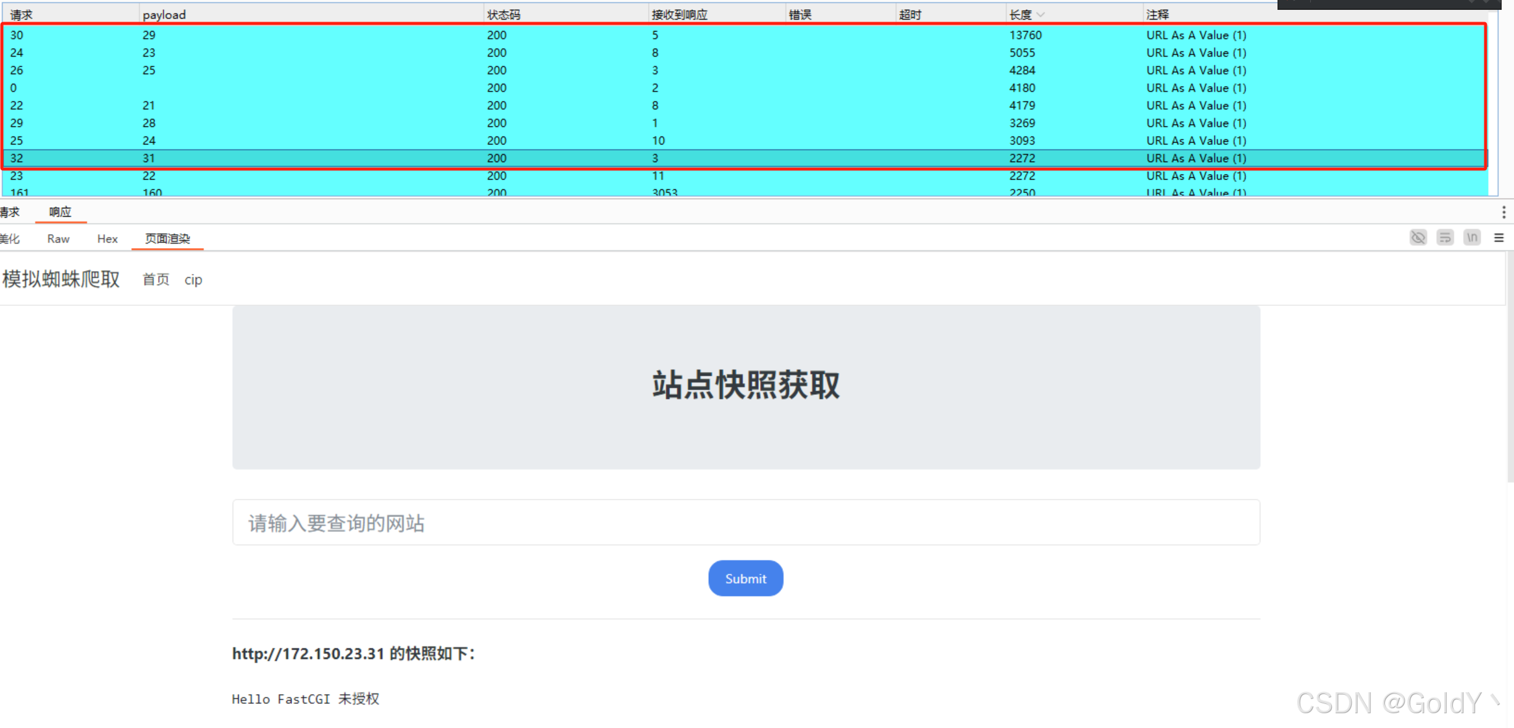Sort by the 长度 column arrow

point(1041,15)
